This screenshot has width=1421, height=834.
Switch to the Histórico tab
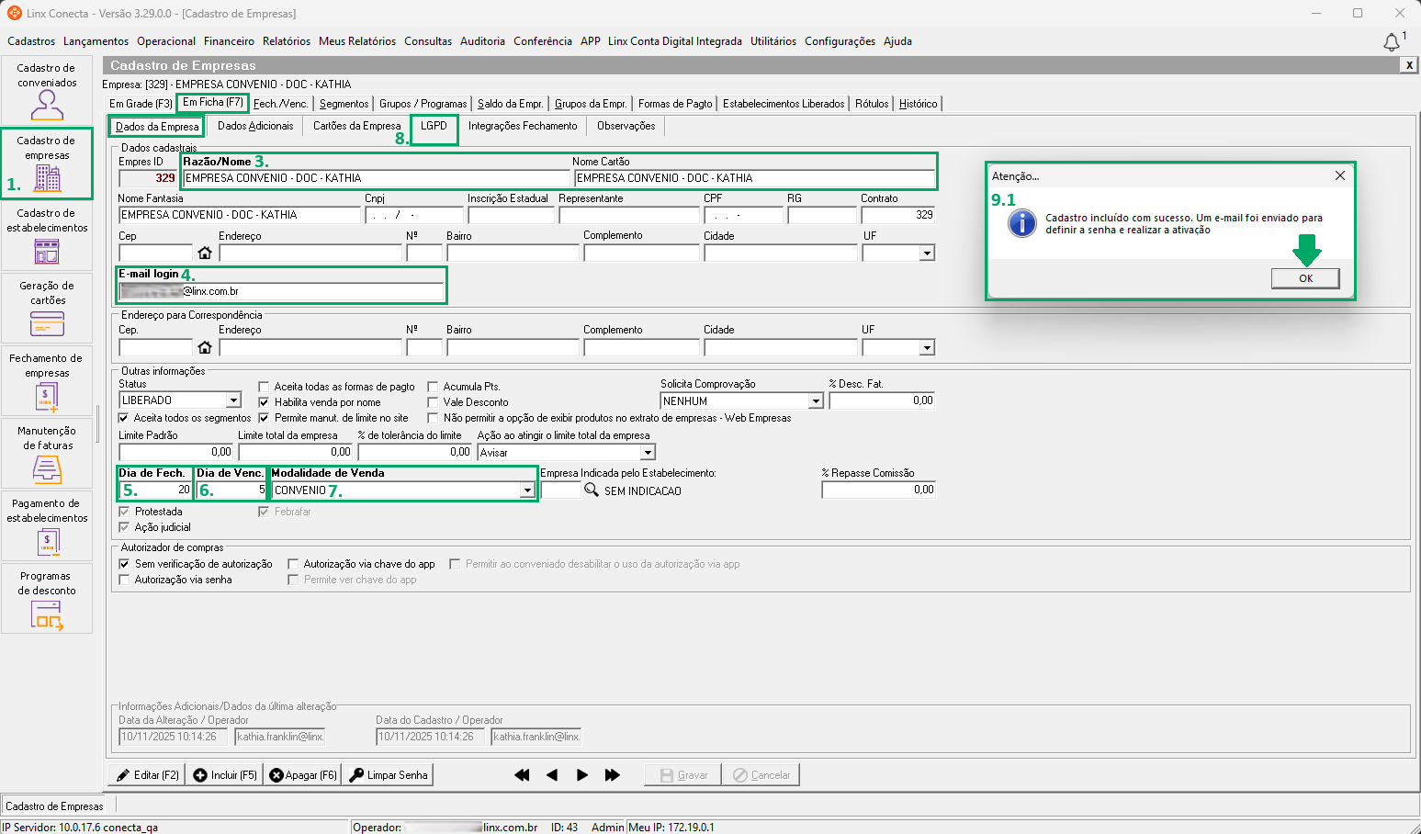(x=919, y=104)
